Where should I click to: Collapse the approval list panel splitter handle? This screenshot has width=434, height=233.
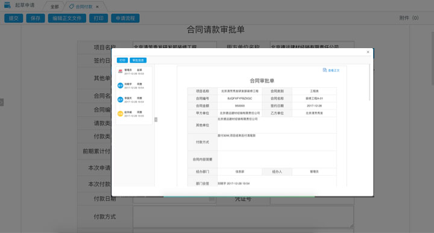click(x=156, y=120)
